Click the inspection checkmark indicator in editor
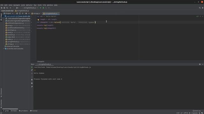Viewport: 204px width, 114px height. pyautogui.click(x=198, y=16)
